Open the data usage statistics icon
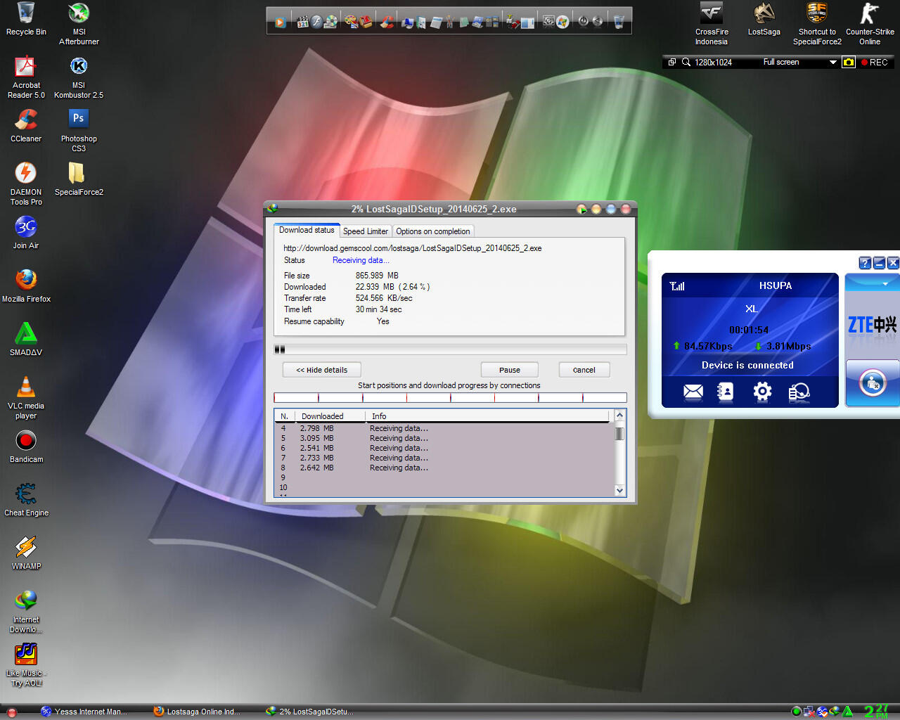Viewport: 900px width, 720px height. tap(799, 392)
